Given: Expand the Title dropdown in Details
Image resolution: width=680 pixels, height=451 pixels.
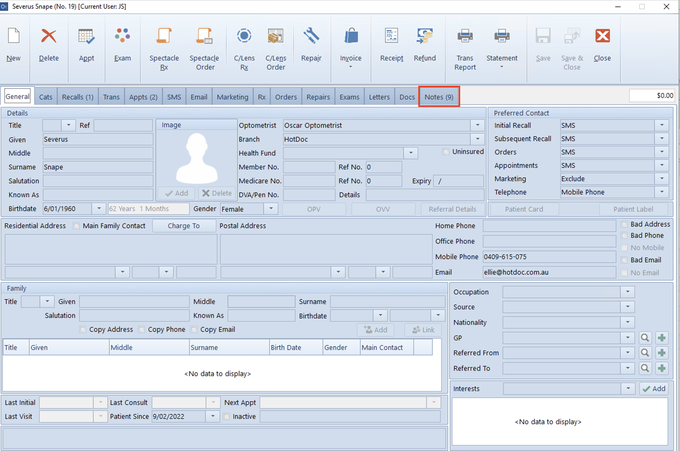Looking at the screenshot, I should click(x=68, y=125).
